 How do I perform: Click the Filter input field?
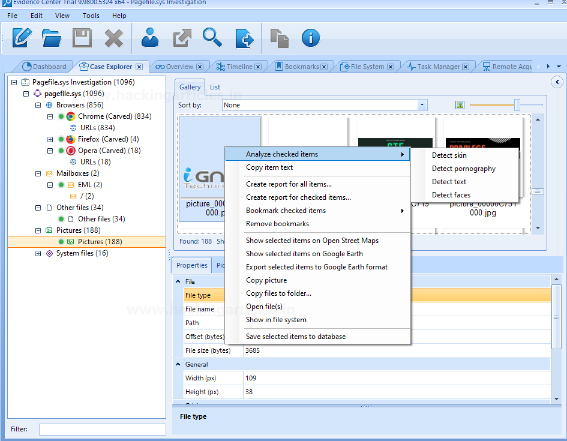(x=102, y=430)
